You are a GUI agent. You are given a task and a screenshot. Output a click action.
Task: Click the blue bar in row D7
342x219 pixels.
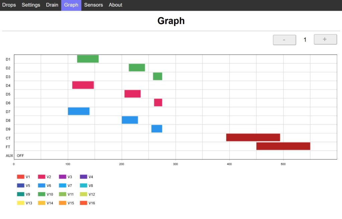[x=78, y=111]
